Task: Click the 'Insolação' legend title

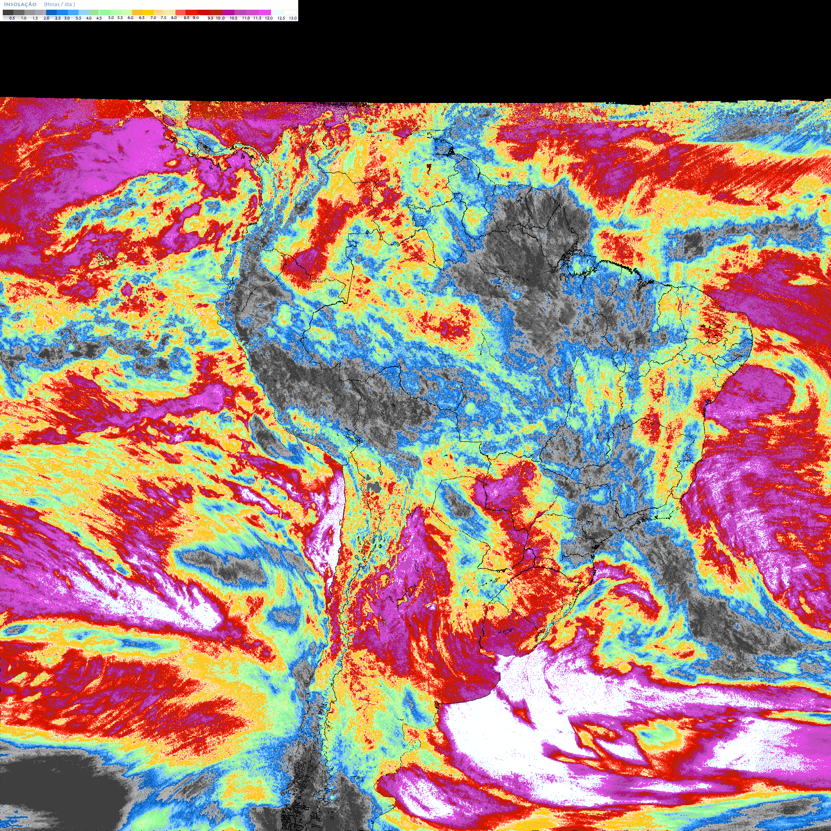Action: (x=20, y=4)
